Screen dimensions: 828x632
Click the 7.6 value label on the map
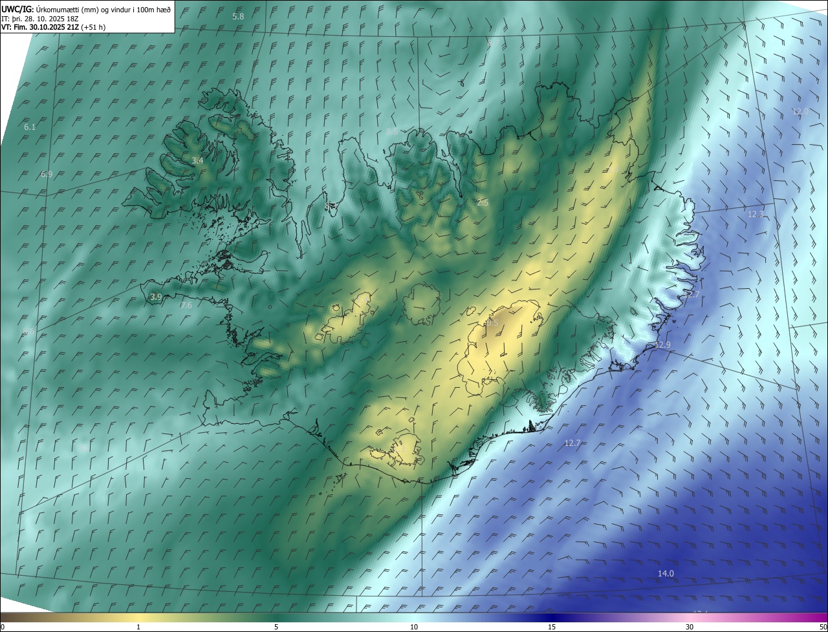tap(186, 306)
